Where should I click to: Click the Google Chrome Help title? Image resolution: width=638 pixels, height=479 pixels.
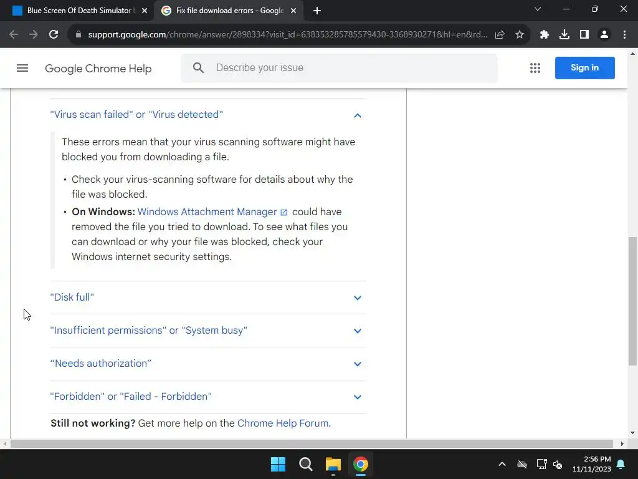tap(98, 69)
